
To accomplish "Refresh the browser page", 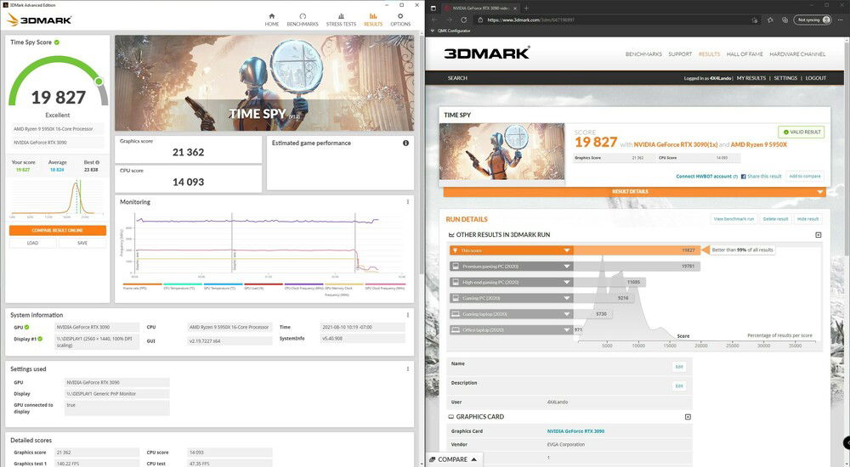I will 464,20.
